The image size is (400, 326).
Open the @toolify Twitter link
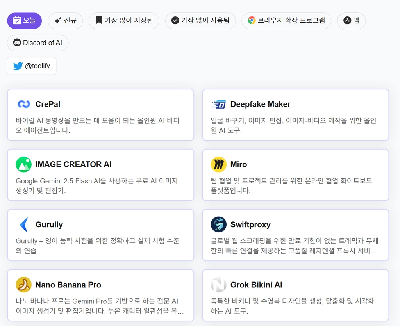coord(32,66)
